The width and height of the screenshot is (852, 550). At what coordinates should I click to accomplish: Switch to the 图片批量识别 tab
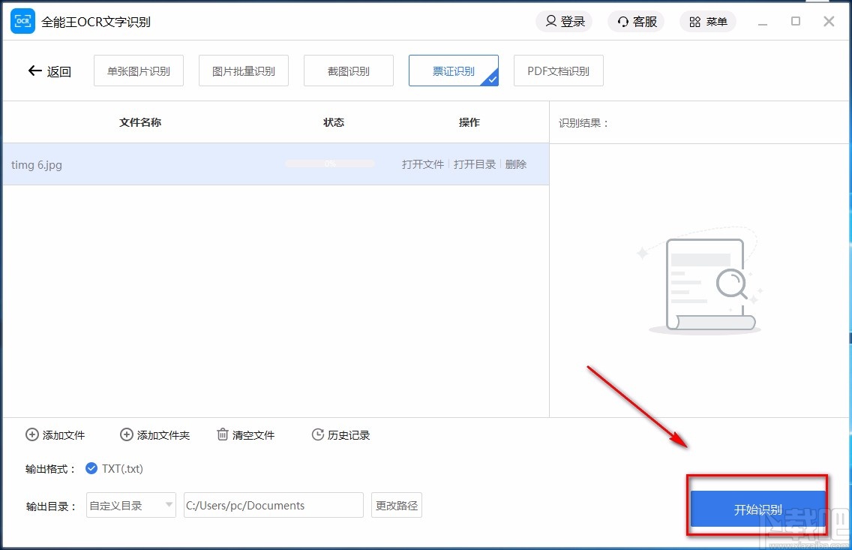243,70
